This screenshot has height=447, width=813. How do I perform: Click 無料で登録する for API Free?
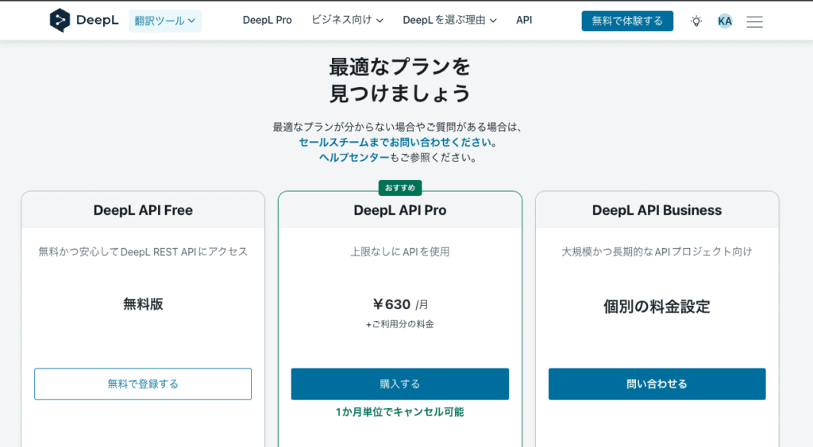[x=143, y=384]
